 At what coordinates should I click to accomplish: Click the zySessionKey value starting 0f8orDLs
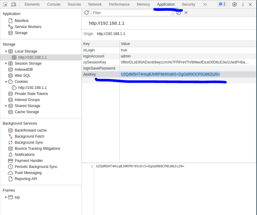click(x=188, y=62)
